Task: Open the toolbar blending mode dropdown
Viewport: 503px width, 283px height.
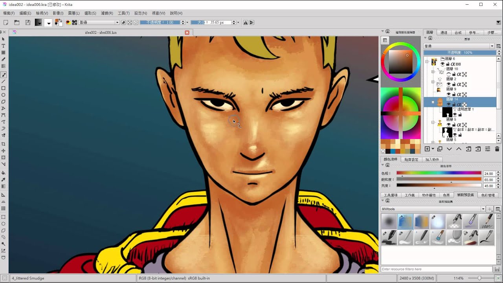Action: pyautogui.click(x=99, y=22)
